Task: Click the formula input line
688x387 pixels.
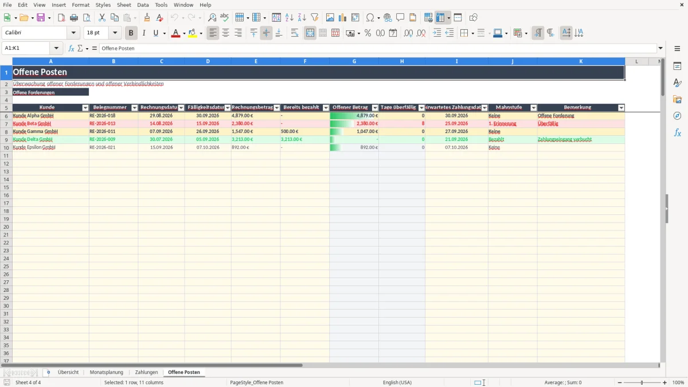Action: pos(378,48)
